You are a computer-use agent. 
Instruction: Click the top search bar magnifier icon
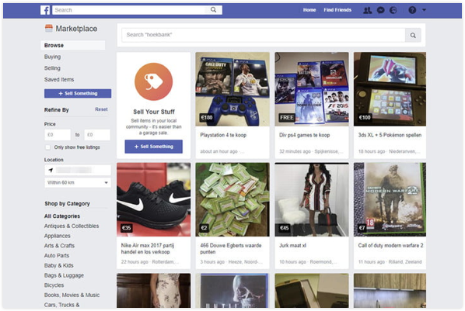[214, 10]
